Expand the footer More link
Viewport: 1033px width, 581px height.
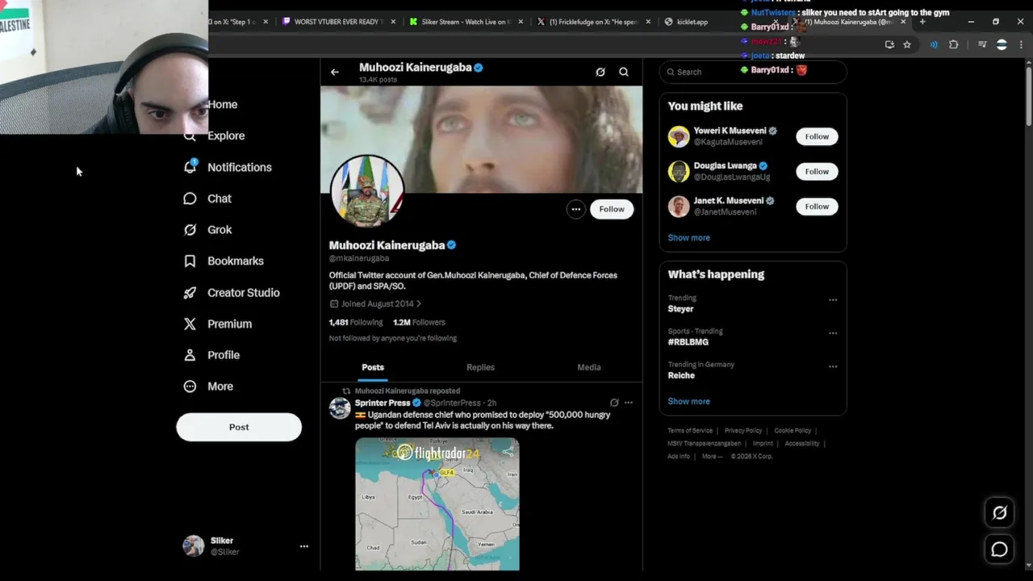point(712,456)
